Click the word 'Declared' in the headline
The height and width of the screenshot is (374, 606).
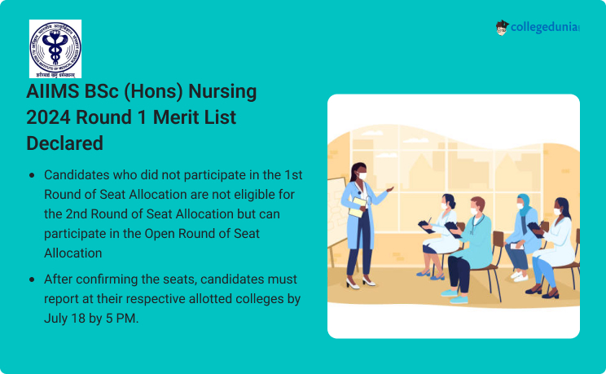coord(64,143)
